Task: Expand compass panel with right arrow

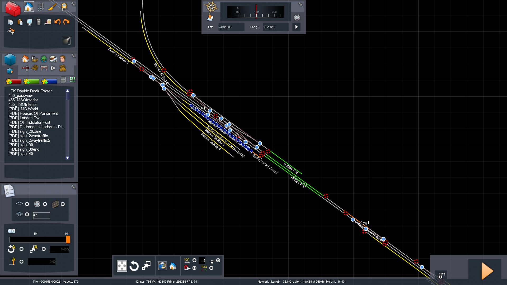Action: click(296, 27)
